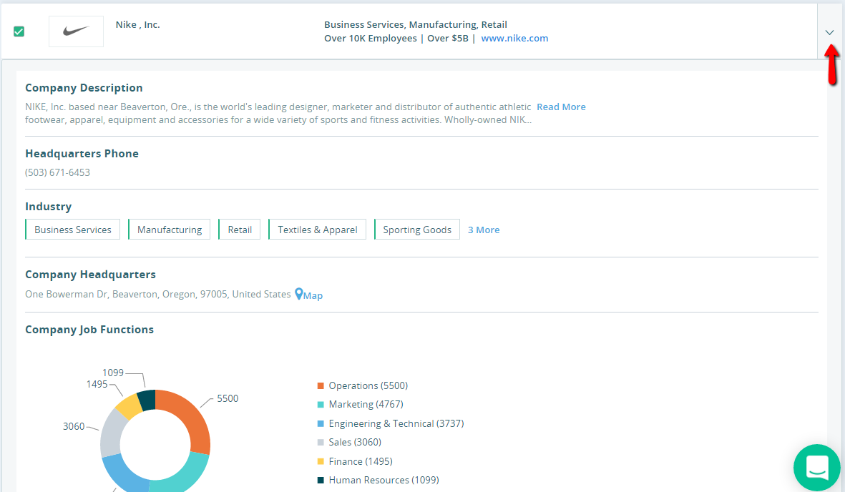Click the 1495 chart data label
This screenshot has width=845, height=492.
pos(97,384)
